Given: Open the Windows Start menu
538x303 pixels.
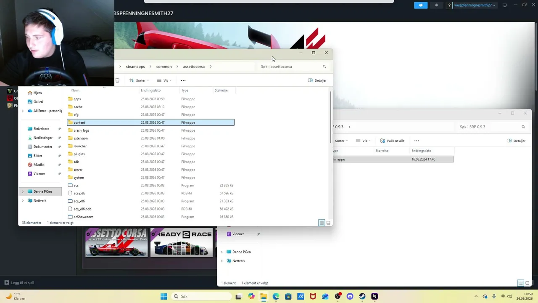Looking at the screenshot, I should 164,296.
